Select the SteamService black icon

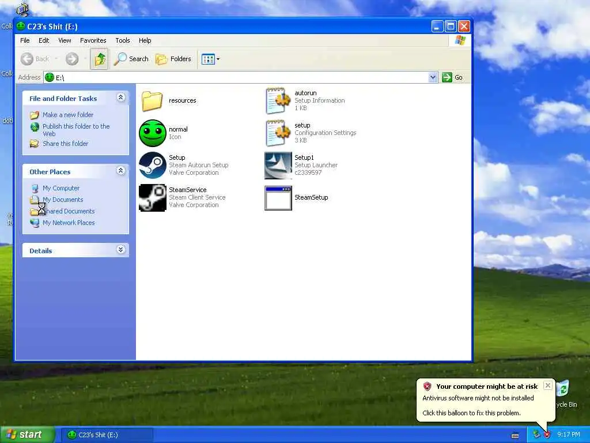point(152,197)
